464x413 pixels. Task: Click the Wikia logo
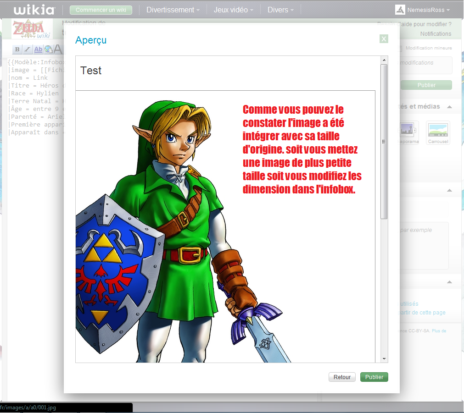click(x=34, y=10)
